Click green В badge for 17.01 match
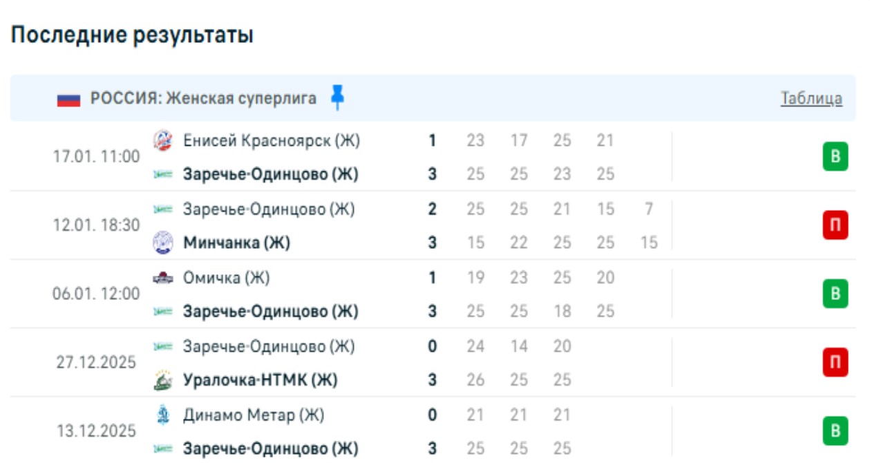 pos(835,157)
